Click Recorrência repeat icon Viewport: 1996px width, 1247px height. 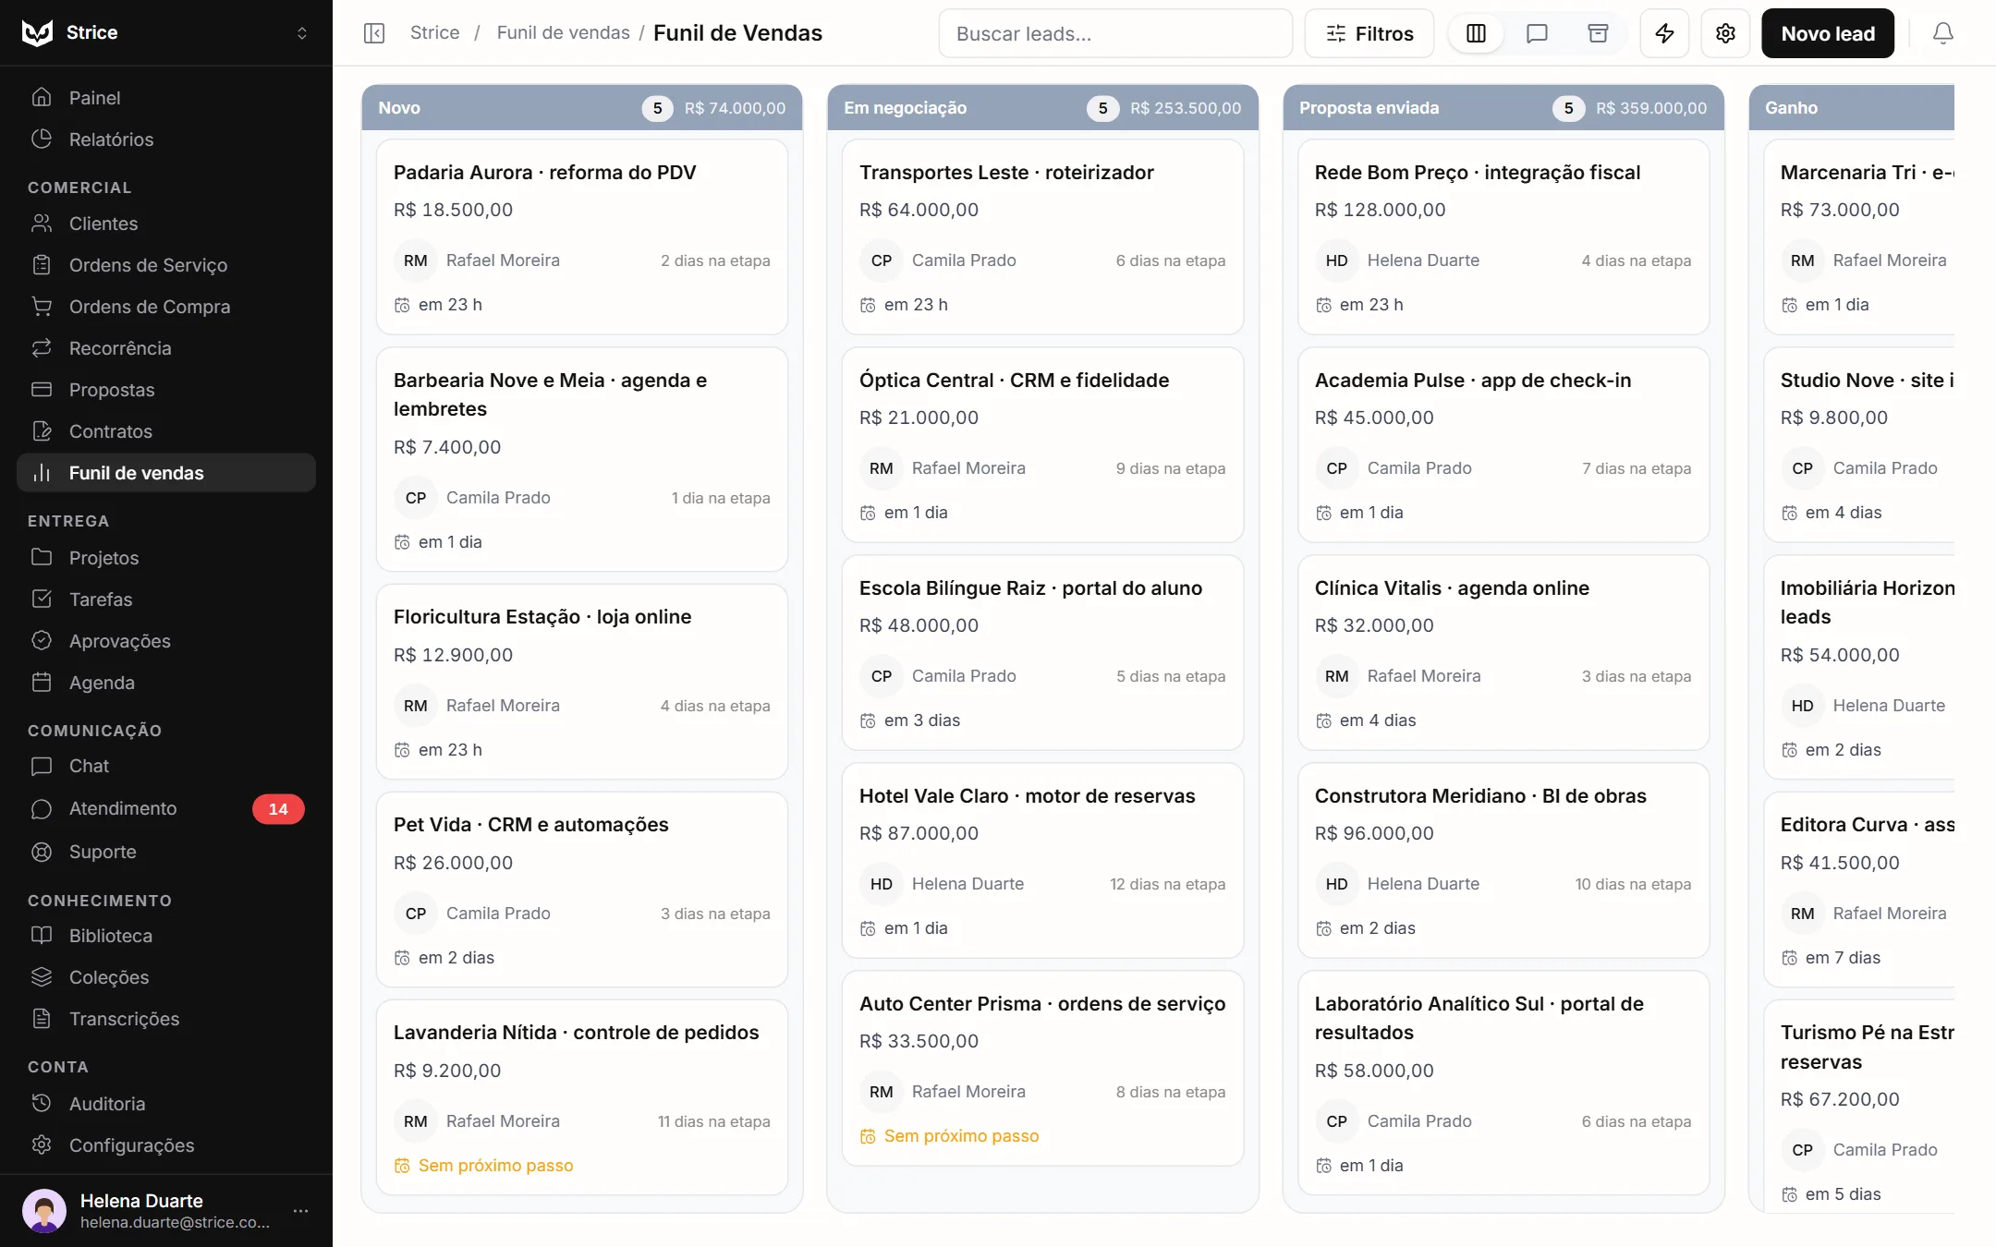pos(42,348)
